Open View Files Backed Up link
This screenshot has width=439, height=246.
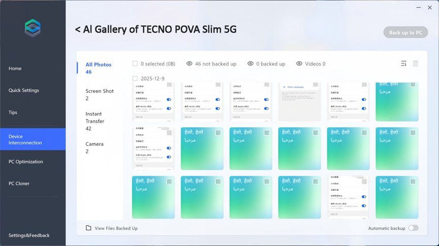[x=116, y=228]
